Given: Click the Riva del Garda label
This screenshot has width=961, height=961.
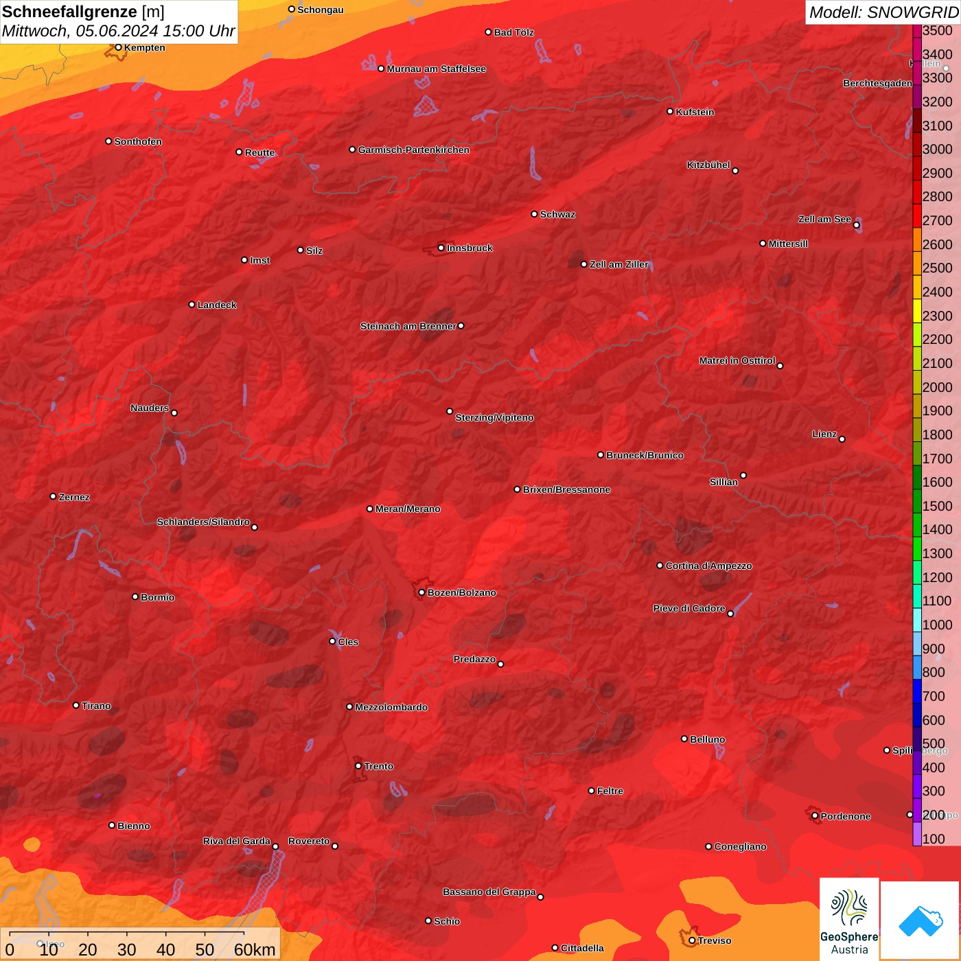Looking at the screenshot, I should [237, 841].
